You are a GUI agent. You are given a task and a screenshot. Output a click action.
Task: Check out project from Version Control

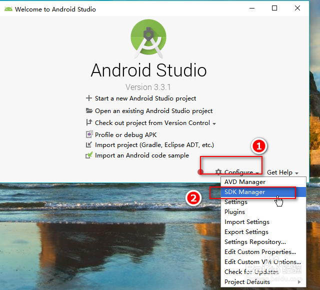click(152, 123)
